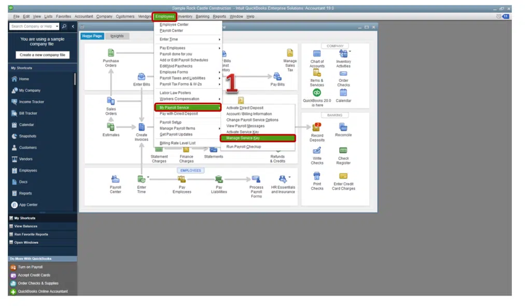
Task: Open the Check Register icon
Action: pos(343,150)
